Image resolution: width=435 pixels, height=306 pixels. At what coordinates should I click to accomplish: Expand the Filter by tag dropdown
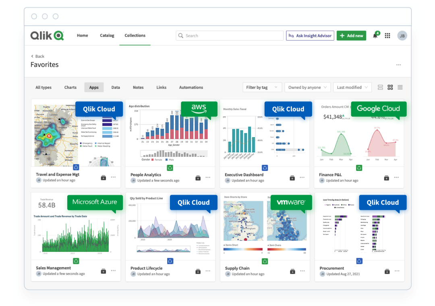tap(262, 88)
